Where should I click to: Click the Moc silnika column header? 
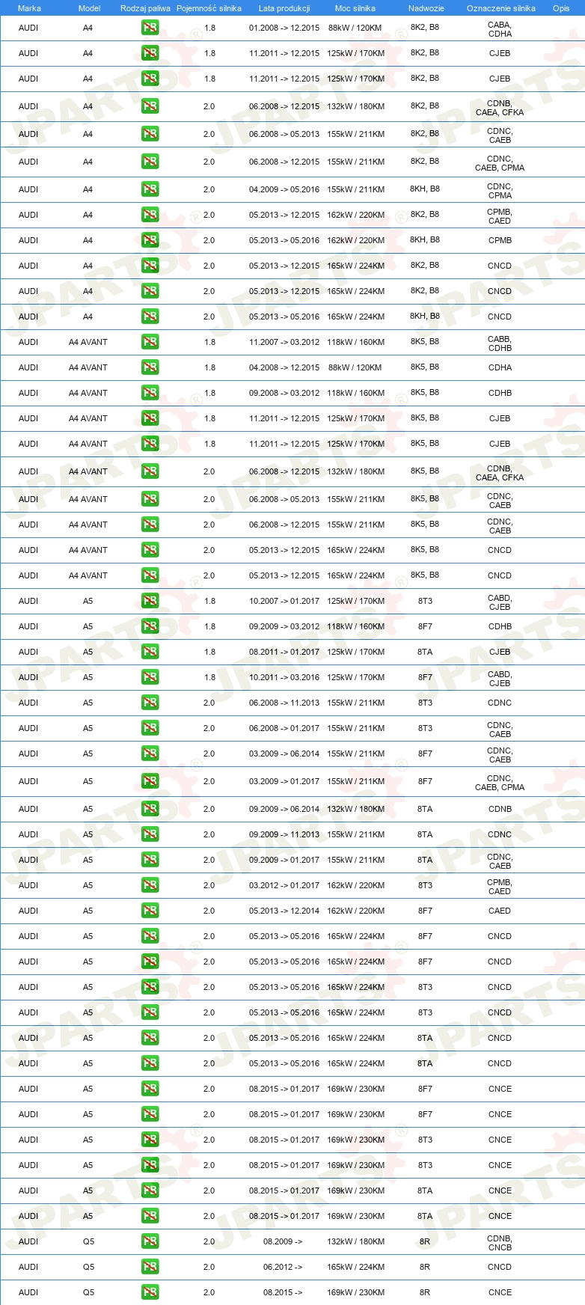[x=355, y=8]
